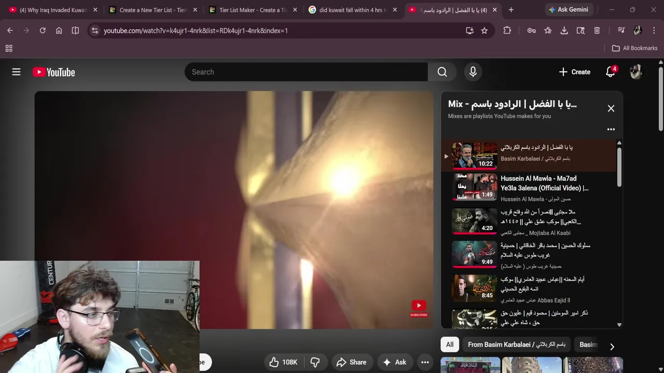Open the 8:45 Abbas Eajid thumbnail
The width and height of the screenshot is (664, 373).
coord(474,289)
